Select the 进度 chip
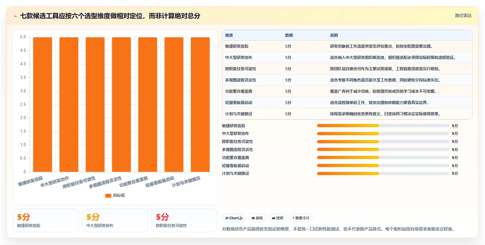The height and width of the screenshot is (245, 485). (277, 218)
